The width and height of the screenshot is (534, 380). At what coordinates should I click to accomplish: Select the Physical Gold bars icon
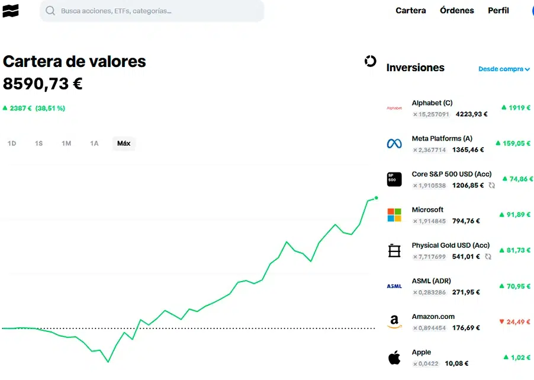[394, 250]
